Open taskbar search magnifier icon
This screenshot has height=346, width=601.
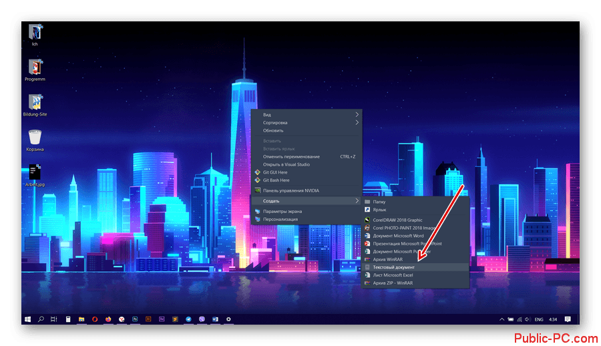click(41, 320)
